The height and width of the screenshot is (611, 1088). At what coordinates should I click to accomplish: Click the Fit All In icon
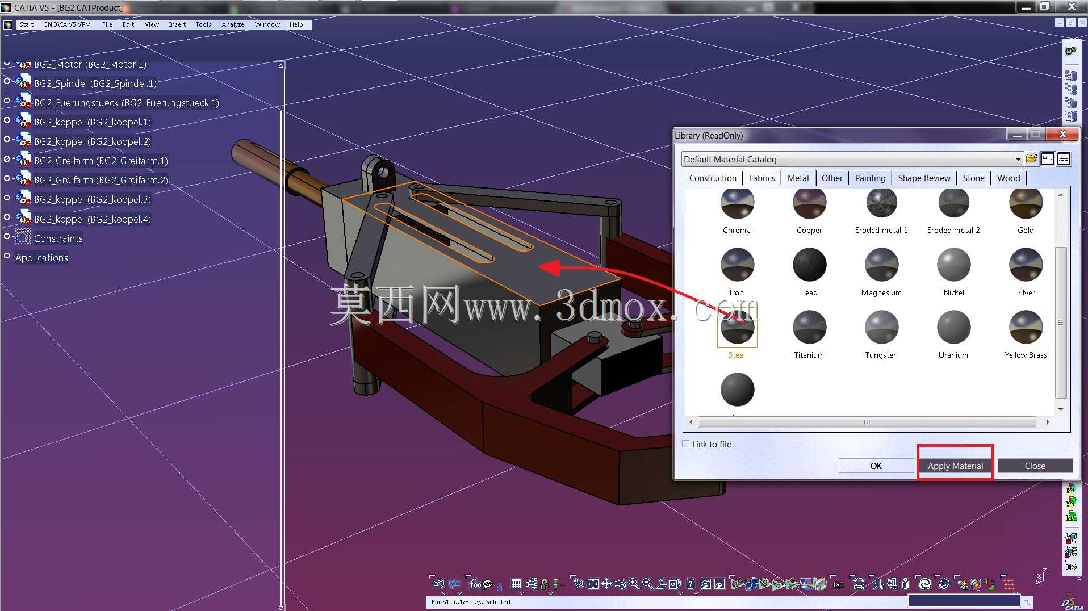tap(593, 584)
